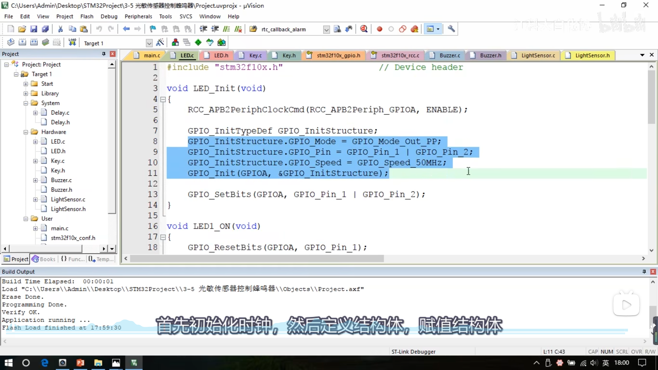The image size is (658, 370).
Task: Click the Navigate Backwards arrow icon
Action: [x=126, y=29]
